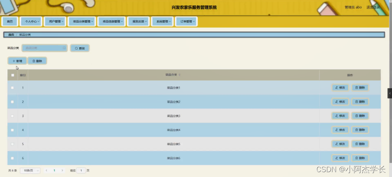Expand the 用户管理 menu
Image resolution: width=392 pixels, height=177 pixels.
56,21
